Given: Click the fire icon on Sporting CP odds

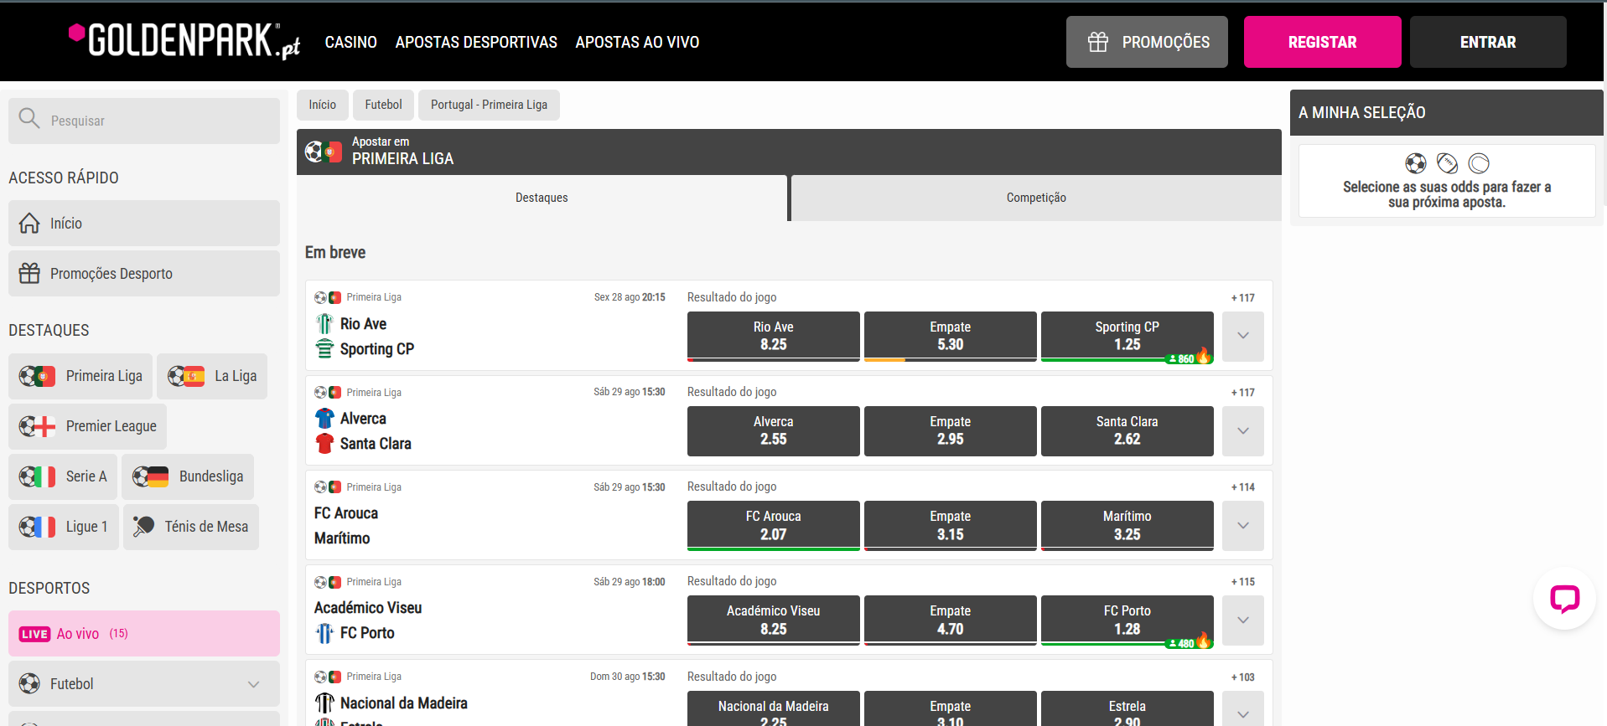Looking at the screenshot, I should [1203, 357].
